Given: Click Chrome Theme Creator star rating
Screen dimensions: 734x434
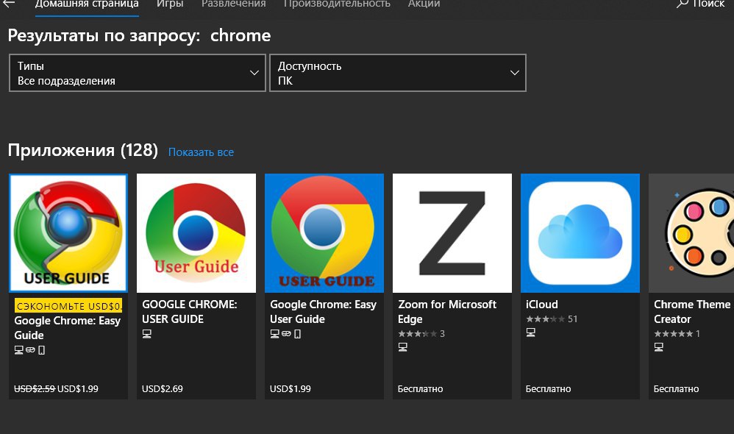Looking at the screenshot, I should click(x=677, y=334).
